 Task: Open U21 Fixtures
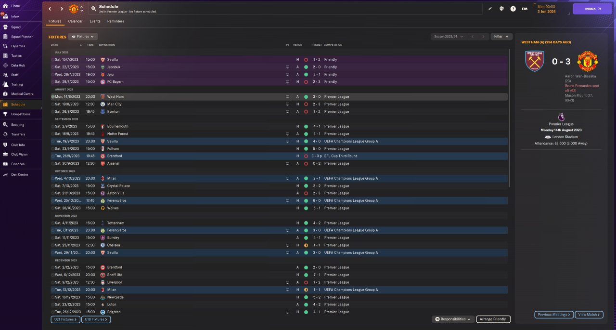pos(65,319)
